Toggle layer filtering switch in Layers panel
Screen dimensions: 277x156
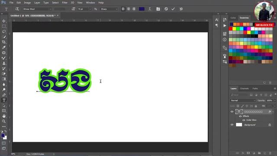(x=275, y=94)
